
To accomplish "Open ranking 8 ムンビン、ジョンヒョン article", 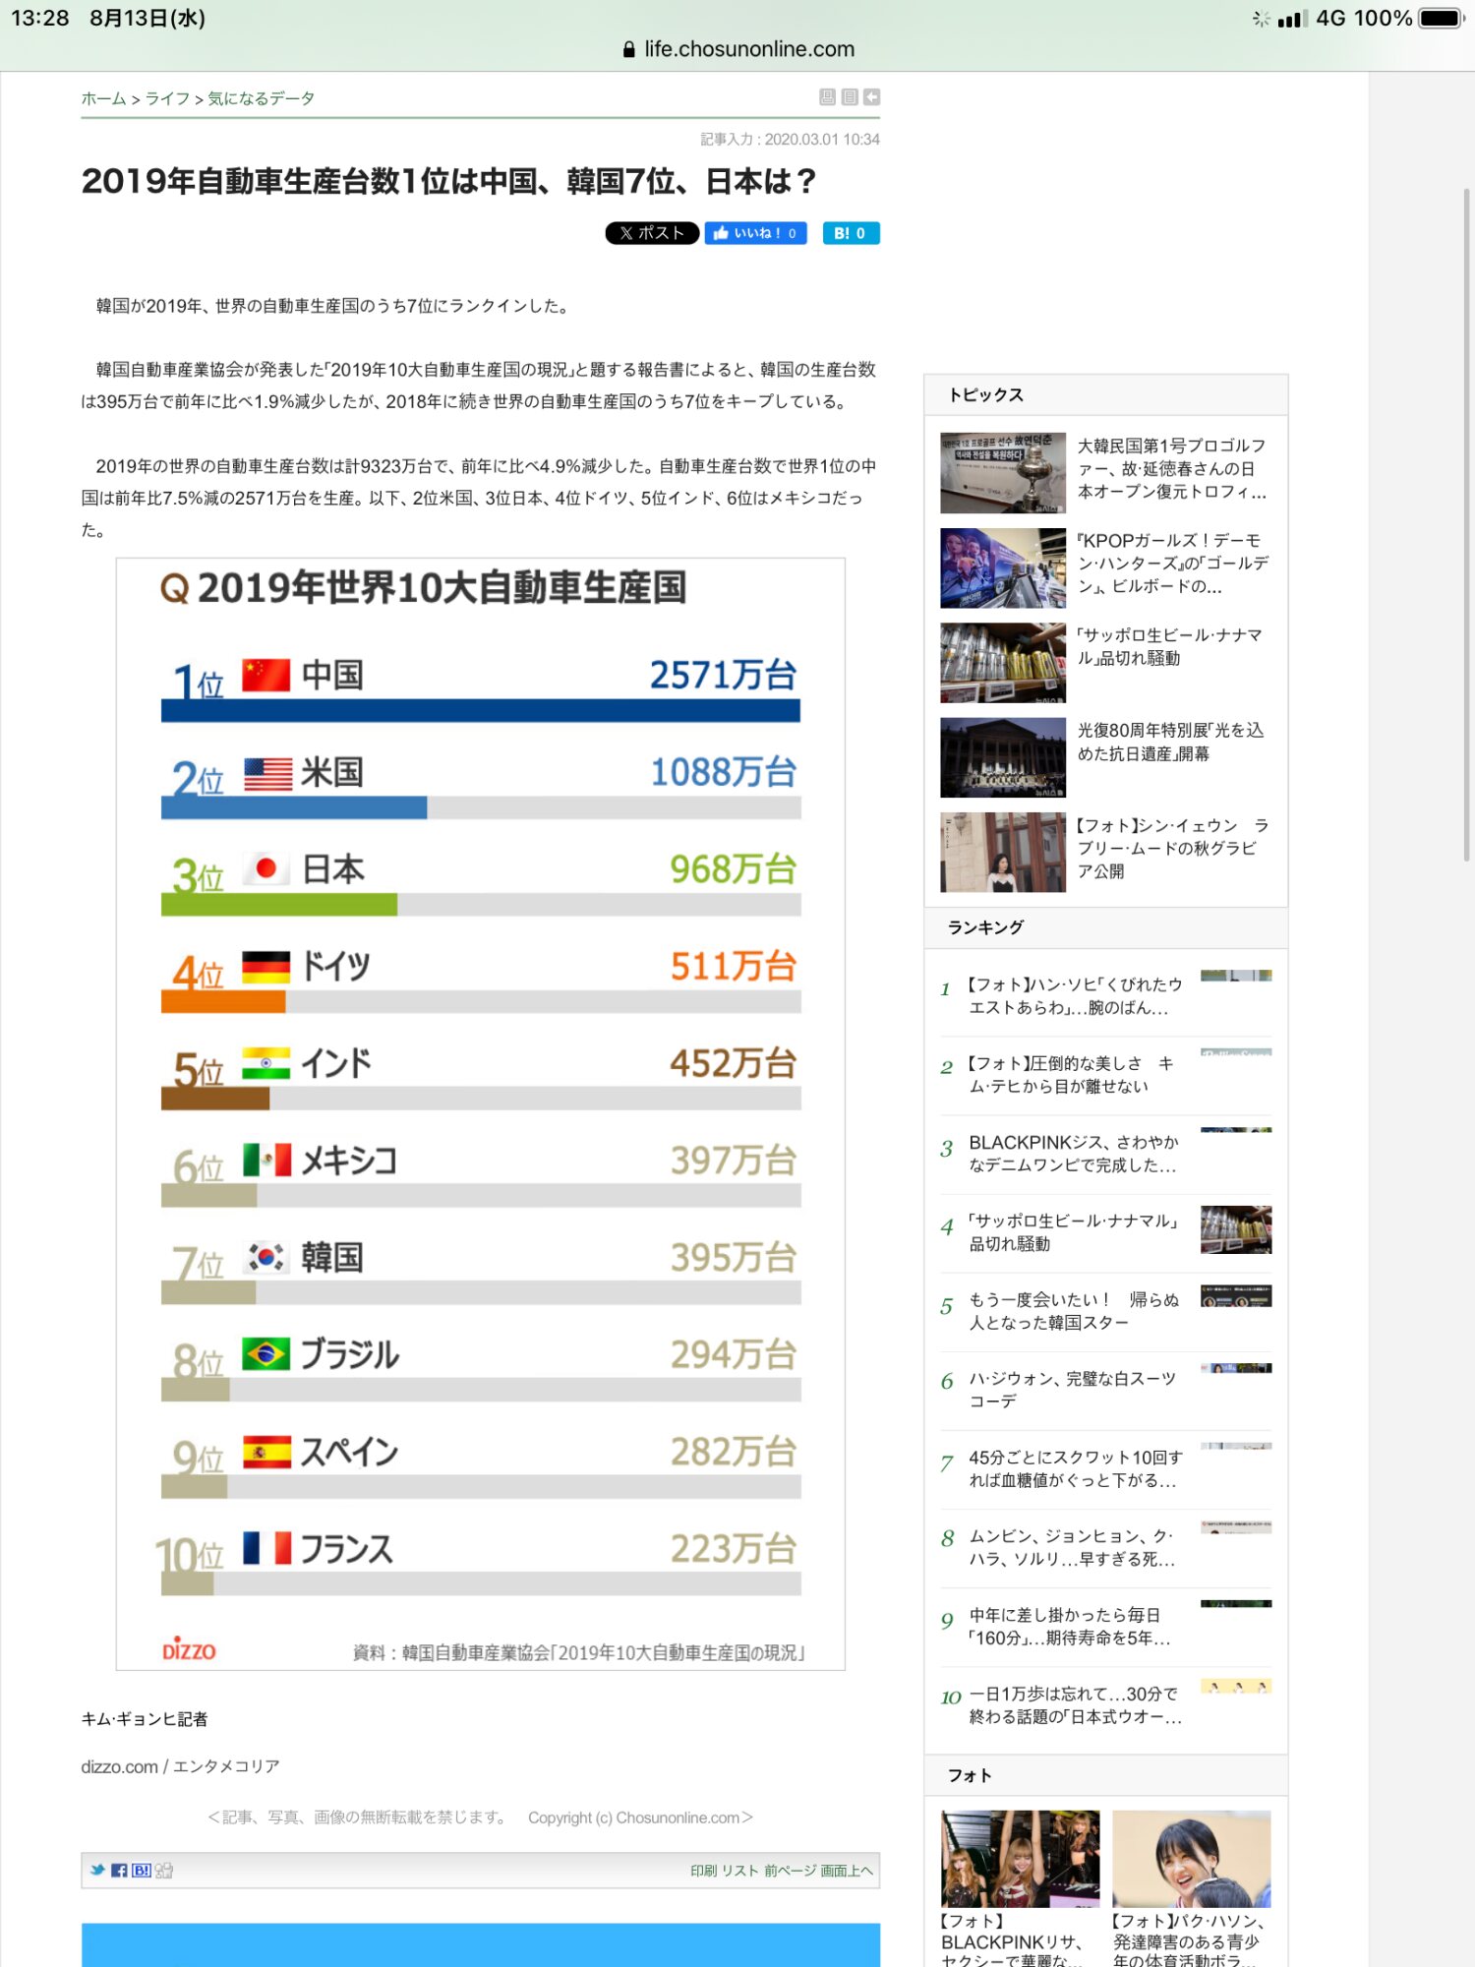I will coord(1073,1547).
